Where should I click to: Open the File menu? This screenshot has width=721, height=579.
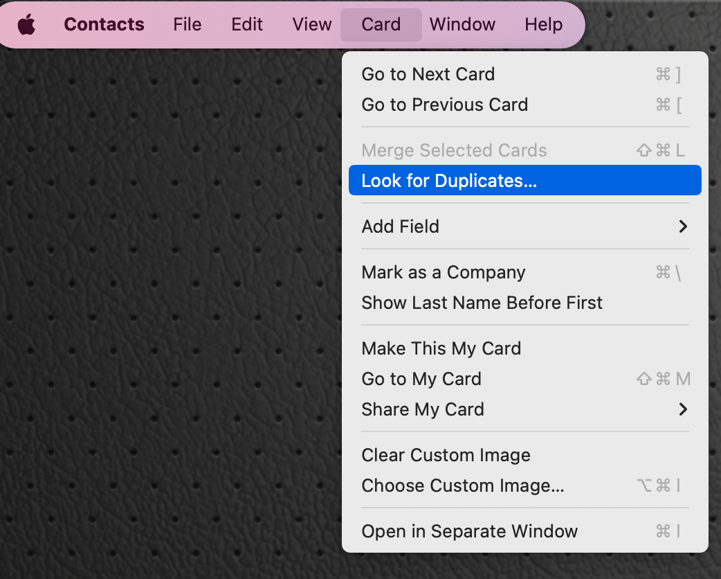187,25
